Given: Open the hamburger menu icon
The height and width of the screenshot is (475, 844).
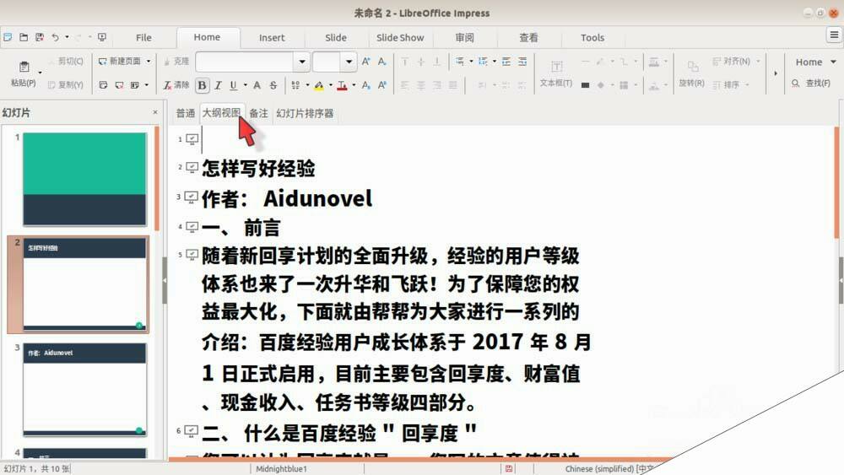Looking at the screenshot, I should click(834, 35).
